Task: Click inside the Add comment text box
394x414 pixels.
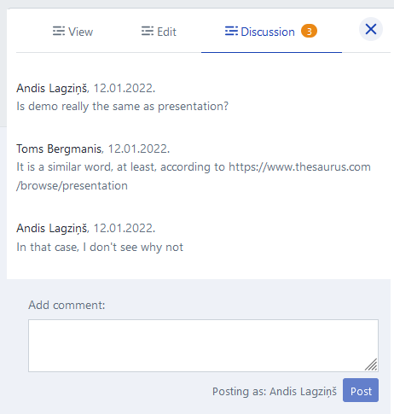Action: click(203, 346)
